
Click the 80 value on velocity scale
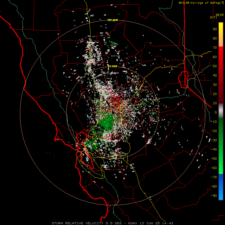click(215, 38)
